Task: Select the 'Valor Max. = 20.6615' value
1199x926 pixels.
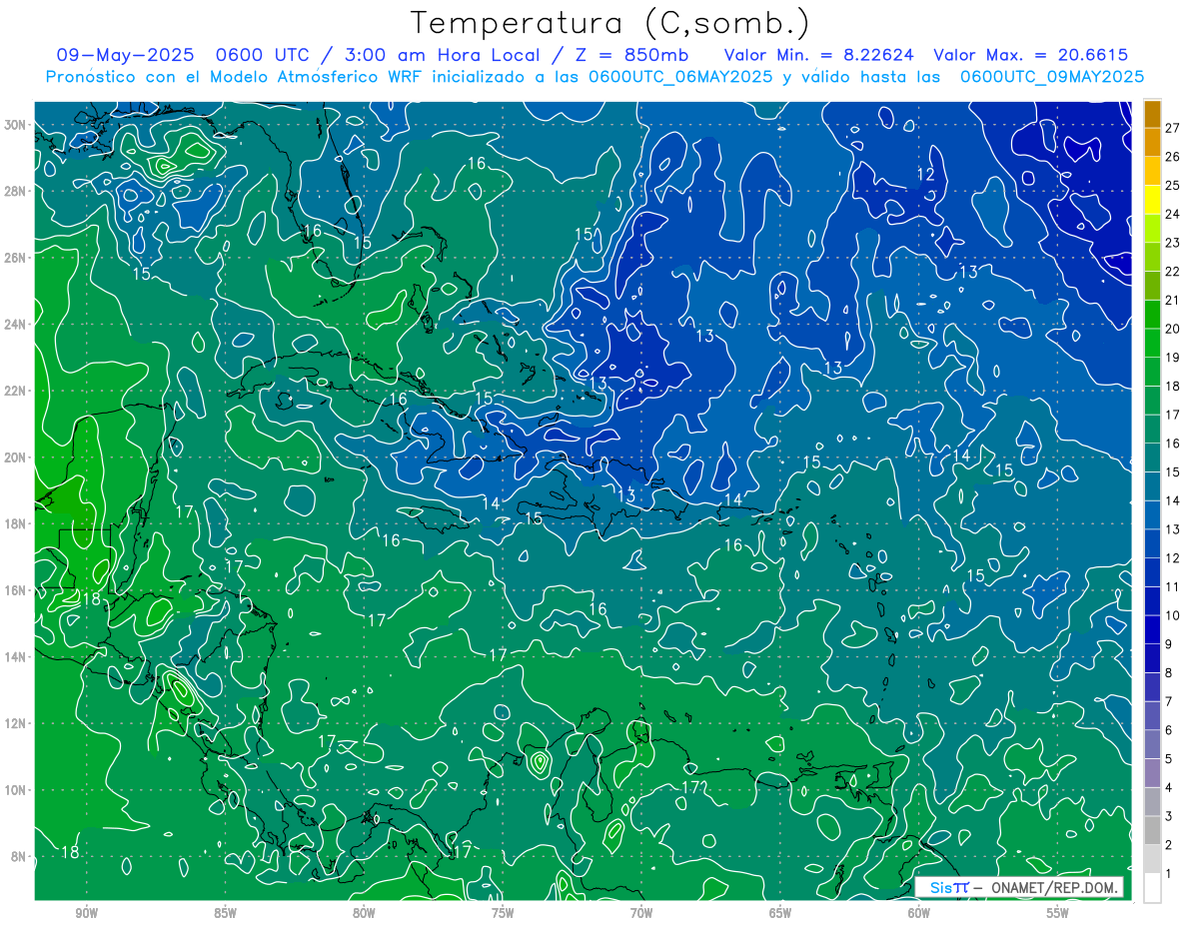Action: (x=1030, y=55)
